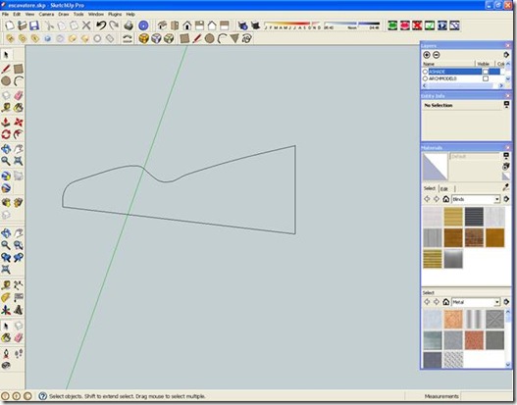Delete layer with the minus button
Image resolution: width=517 pixels, height=405 pixels.
tap(436, 55)
